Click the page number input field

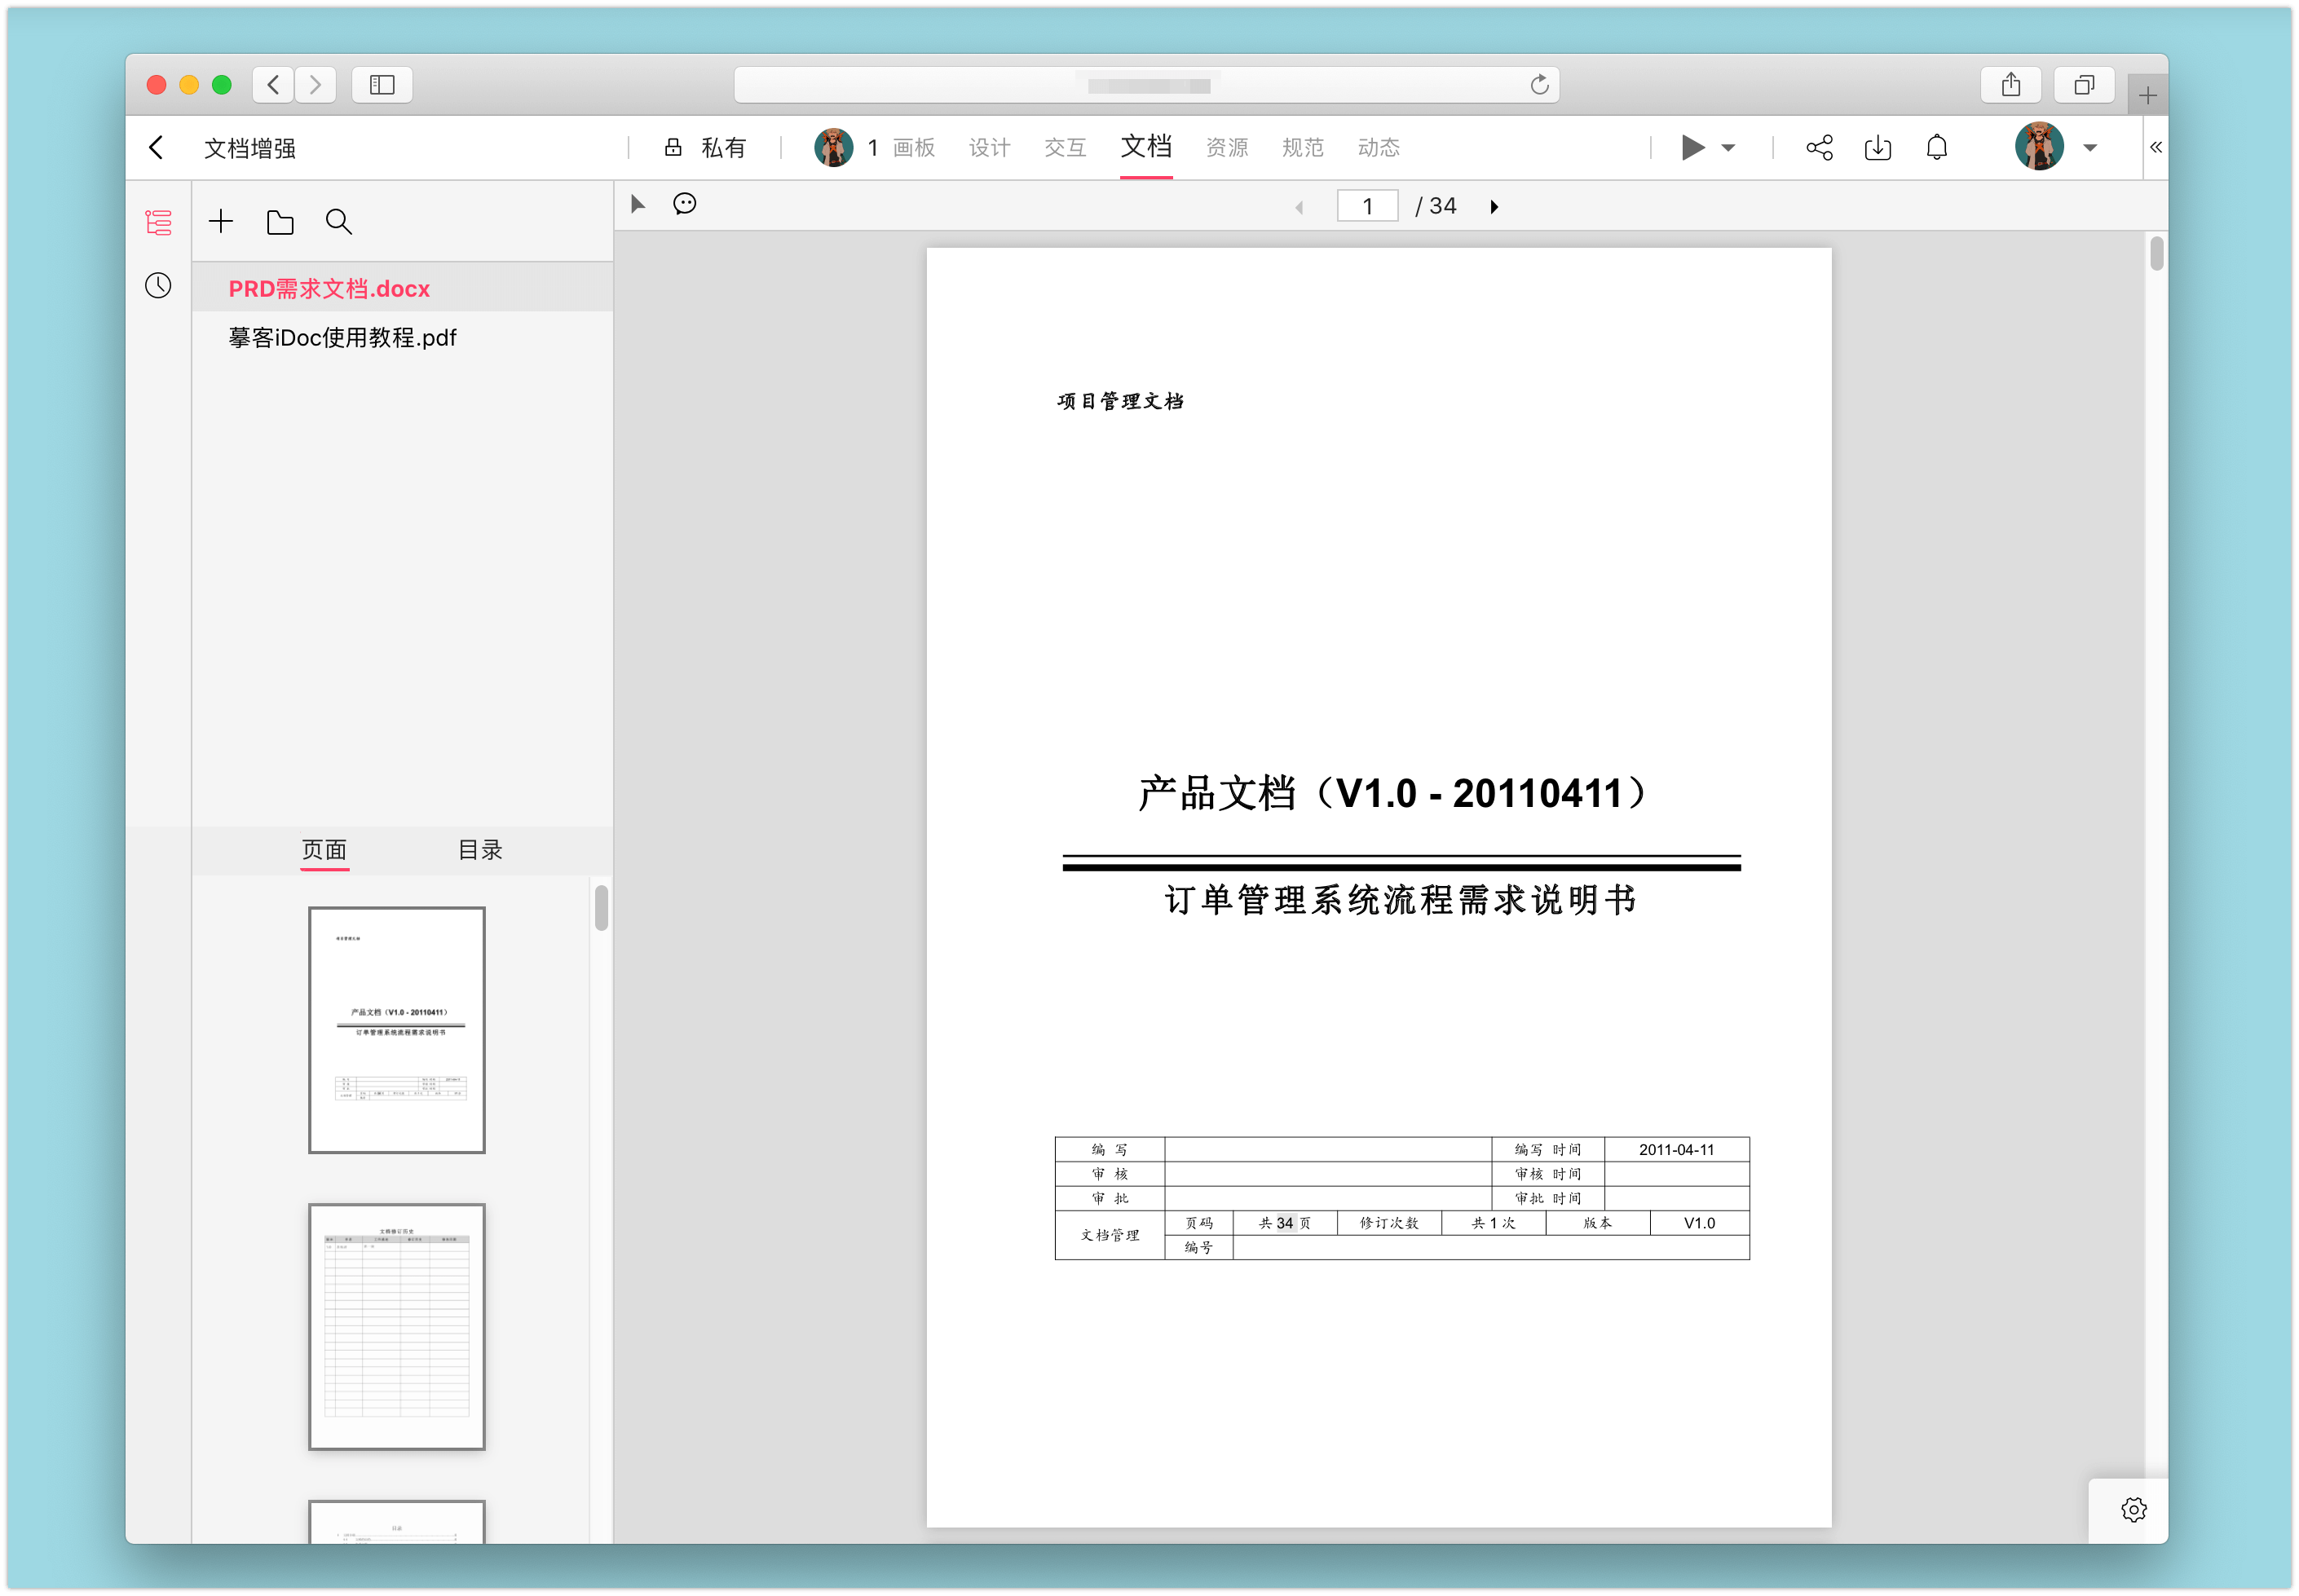pyautogui.click(x=1367, y=206)
